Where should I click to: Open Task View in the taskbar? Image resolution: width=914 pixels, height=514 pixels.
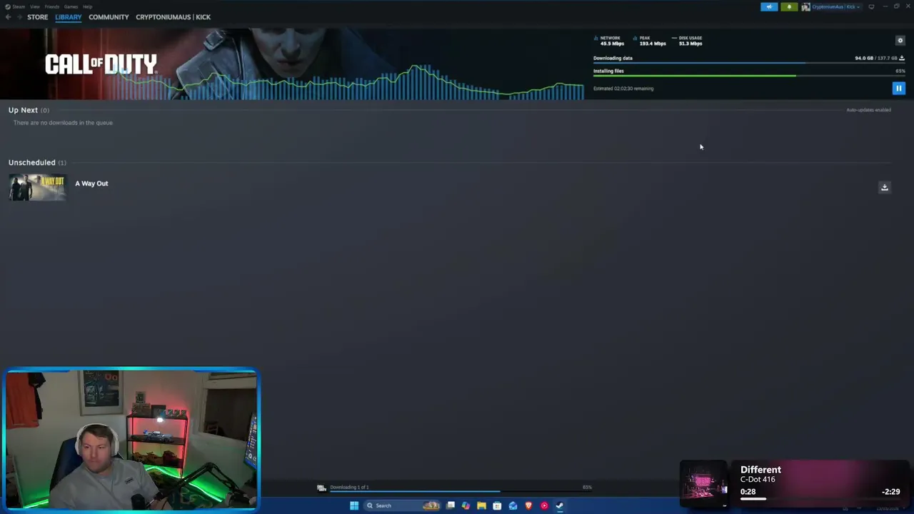[451, 505]
